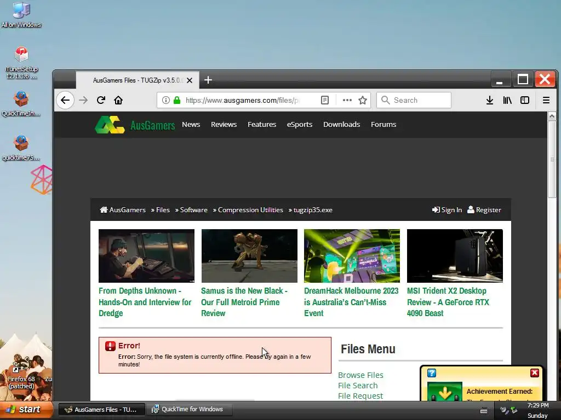
Task: Click the help question mark in popup
Action: pos(432,373)
